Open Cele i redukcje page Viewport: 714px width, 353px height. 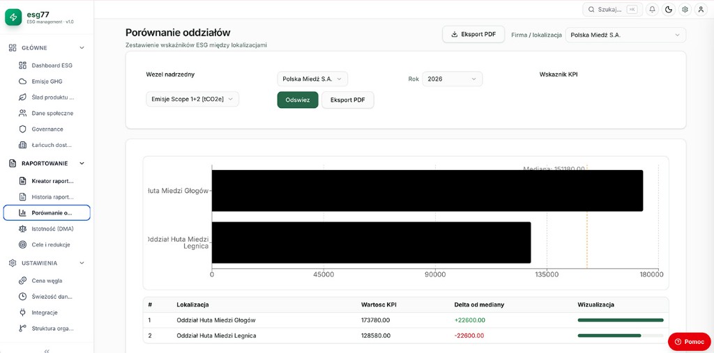point(47,245)
